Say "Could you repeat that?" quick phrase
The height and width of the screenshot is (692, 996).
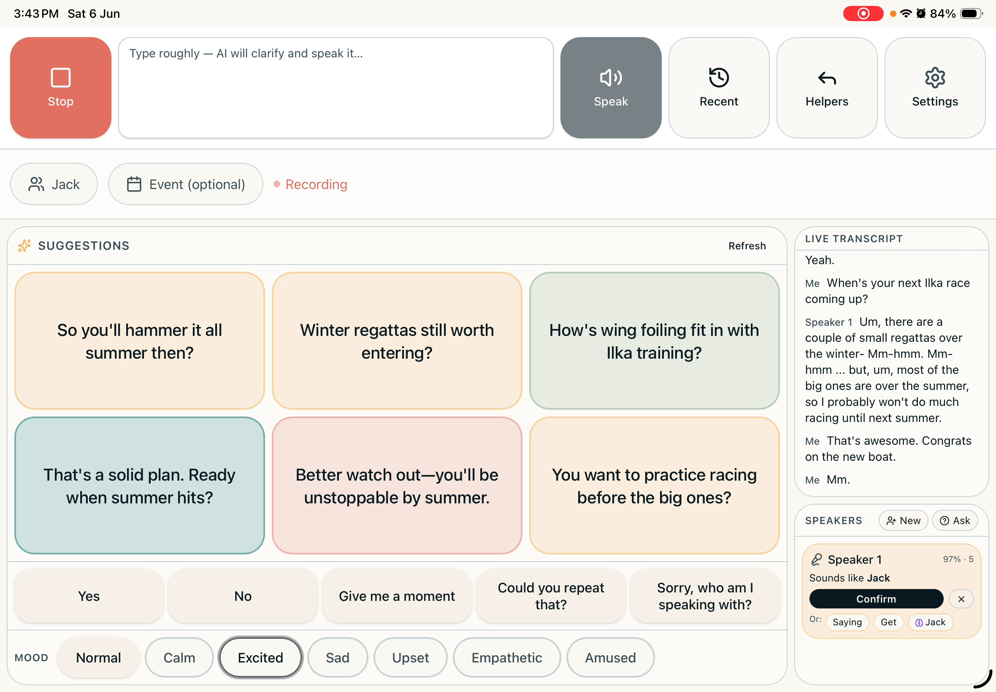551,596
